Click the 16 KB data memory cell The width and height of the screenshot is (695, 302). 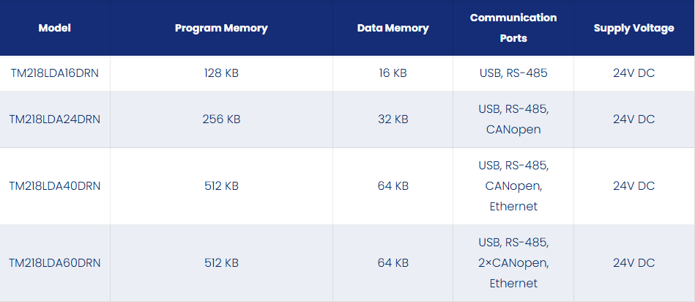pyautogui.click(x=393, y=73)
